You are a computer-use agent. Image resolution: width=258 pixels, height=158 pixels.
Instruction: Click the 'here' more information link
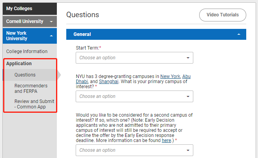click(166, 140)
